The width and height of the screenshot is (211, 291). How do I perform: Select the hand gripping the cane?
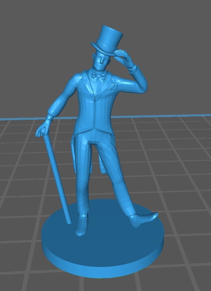point(43,130)
